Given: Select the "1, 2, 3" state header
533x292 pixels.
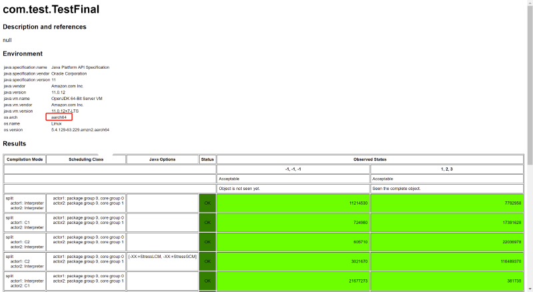Looking at the screenshot, I should coord(446,169).
